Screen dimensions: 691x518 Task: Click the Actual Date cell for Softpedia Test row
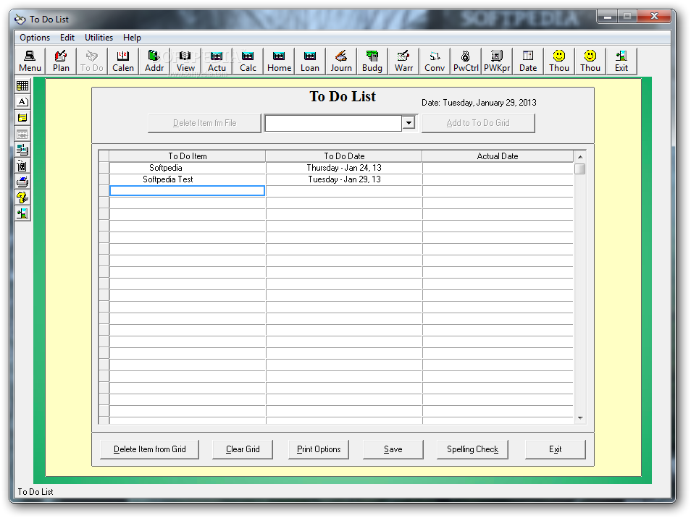tap(498, 179)
